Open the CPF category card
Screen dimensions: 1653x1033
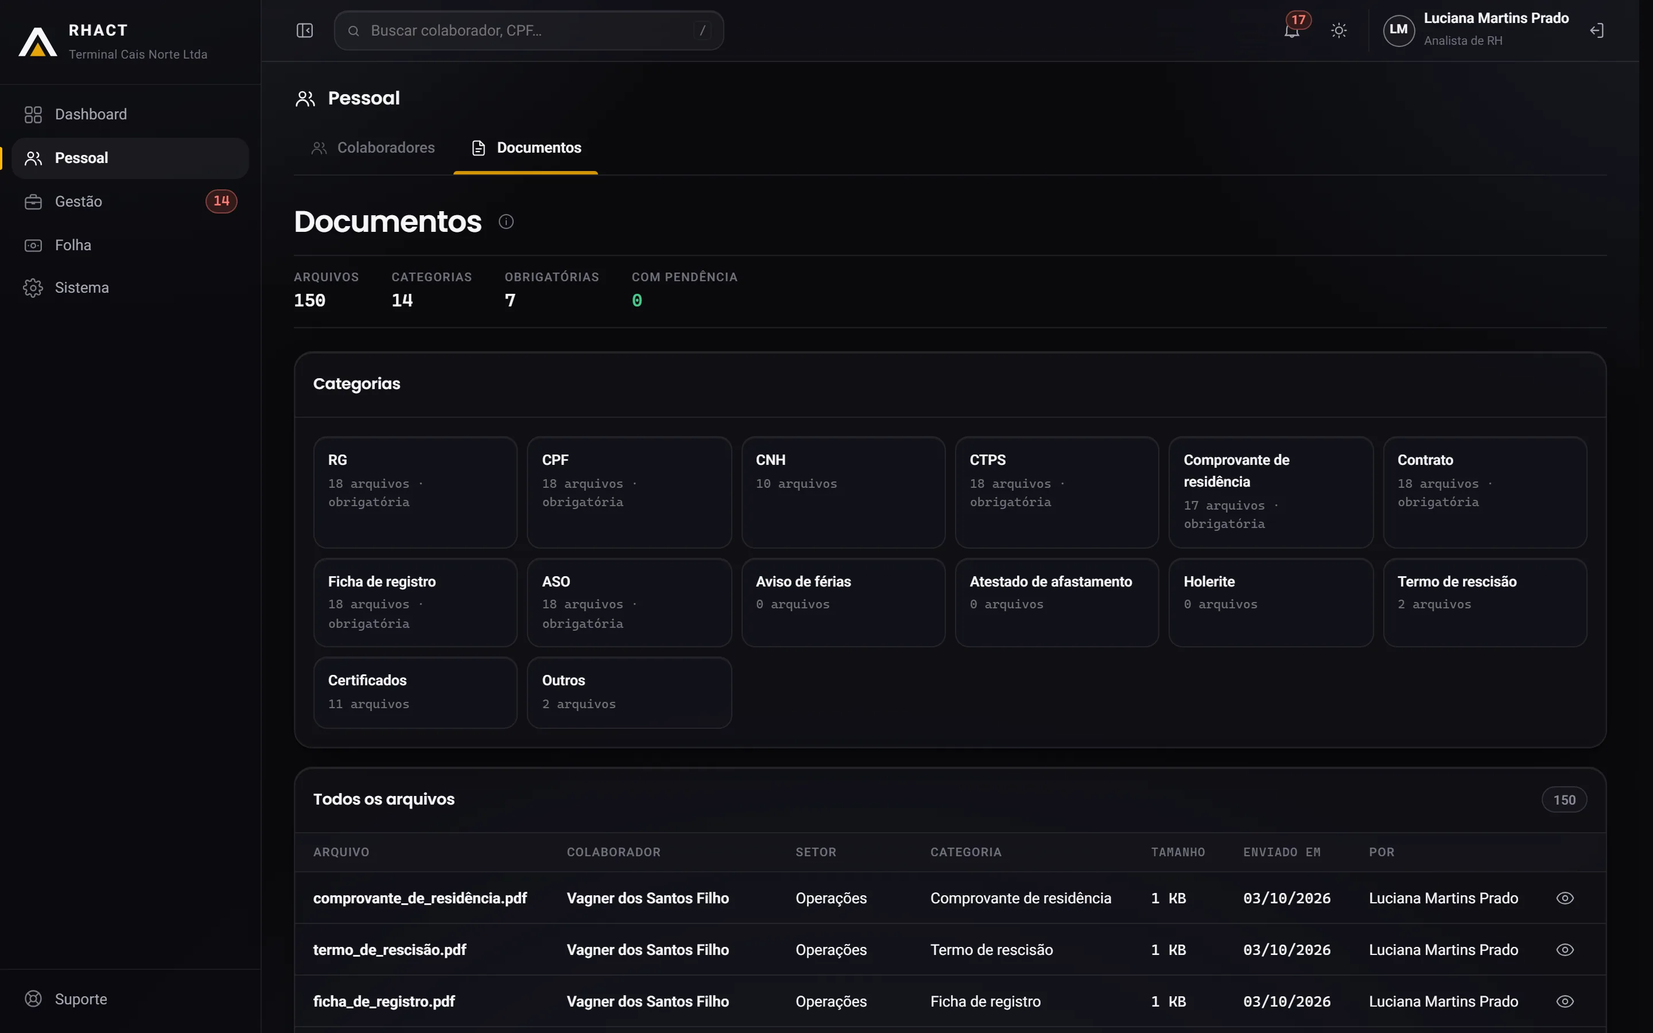[629, 492]
